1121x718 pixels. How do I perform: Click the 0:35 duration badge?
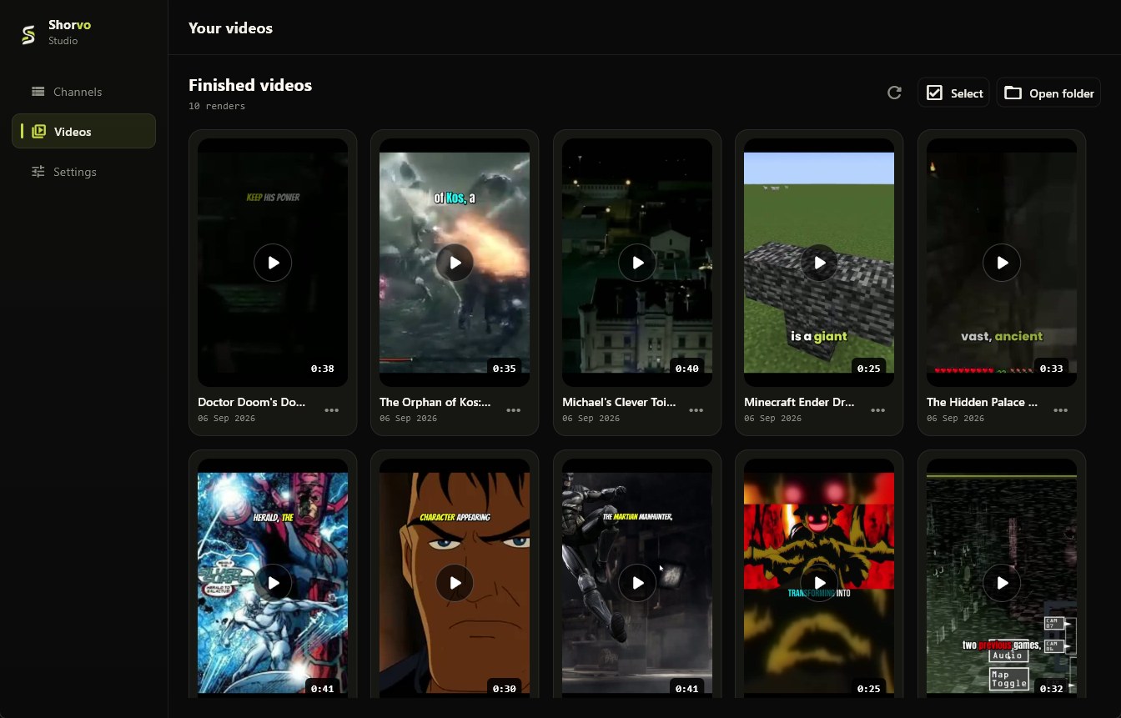pyautogui.click(x=505, y=369)
